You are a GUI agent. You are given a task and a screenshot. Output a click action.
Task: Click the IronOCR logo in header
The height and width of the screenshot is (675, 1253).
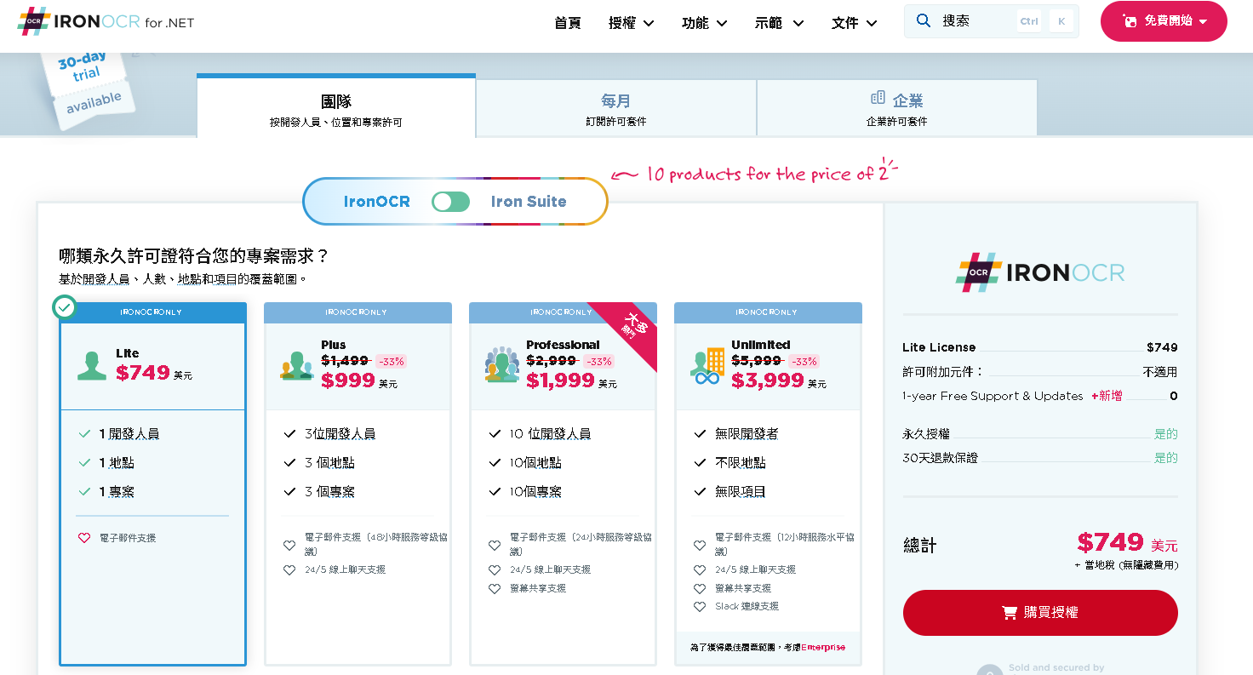coord(106,22)
